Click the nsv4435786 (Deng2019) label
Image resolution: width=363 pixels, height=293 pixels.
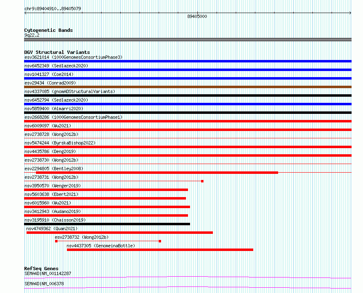pyautogui.click(x=50, y=151)
